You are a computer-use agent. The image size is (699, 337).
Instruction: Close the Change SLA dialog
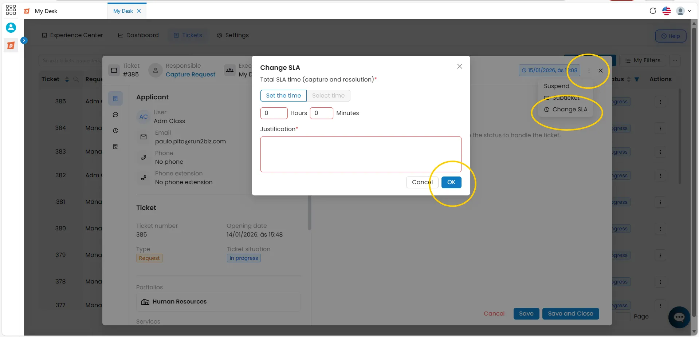[460, 66]
